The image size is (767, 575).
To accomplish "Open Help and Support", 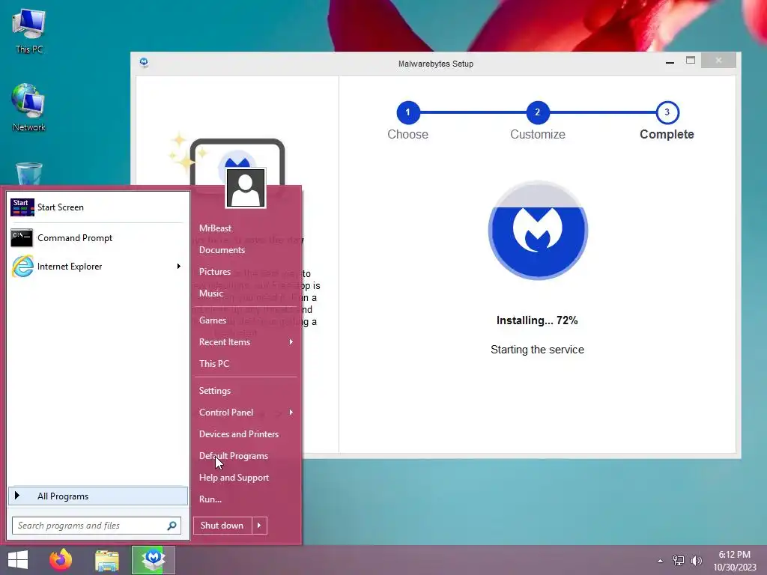I will pyautogui.click(x=234, y=478).
